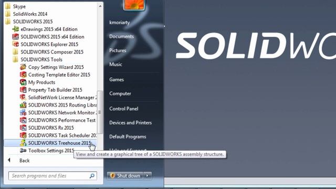Launch SOLIDWORKS Treehouse 2015 entry text
The width and height of the screenshot is (336, 189).
(59, 143)
